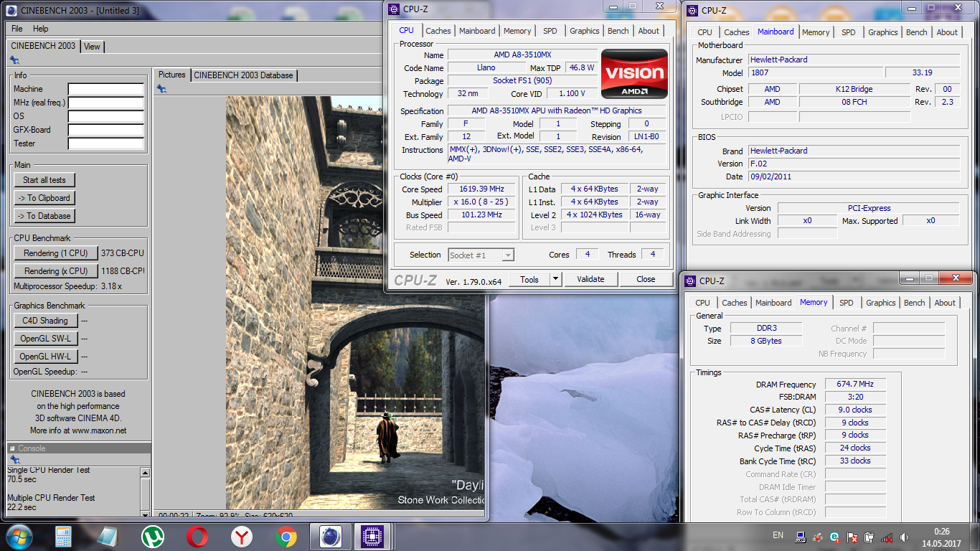The image size is (980, 551).
Task: Open the Windows Start menu orb
Action: point(18,536)
